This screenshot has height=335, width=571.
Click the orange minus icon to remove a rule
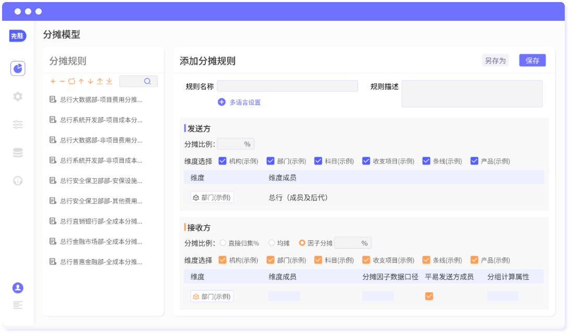(62, 82)
